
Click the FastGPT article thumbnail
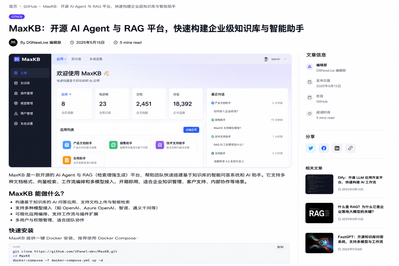[319, 243]
